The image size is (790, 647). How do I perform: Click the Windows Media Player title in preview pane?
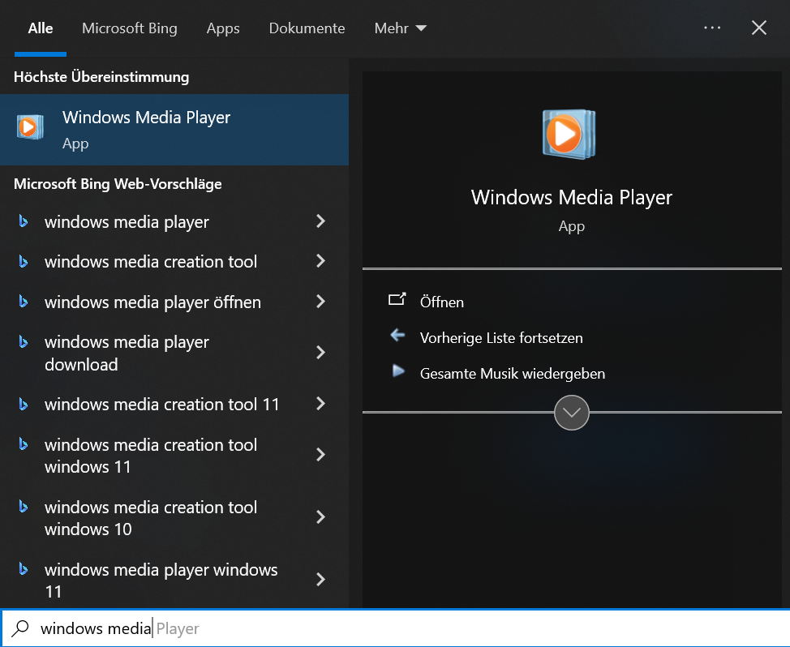pos(571,197)
